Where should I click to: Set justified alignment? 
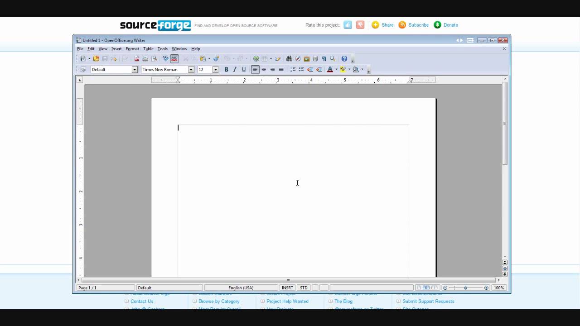(x=281, y=69)
